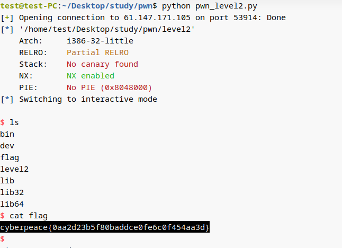Click the 'No canary found' text

(102, 64)
